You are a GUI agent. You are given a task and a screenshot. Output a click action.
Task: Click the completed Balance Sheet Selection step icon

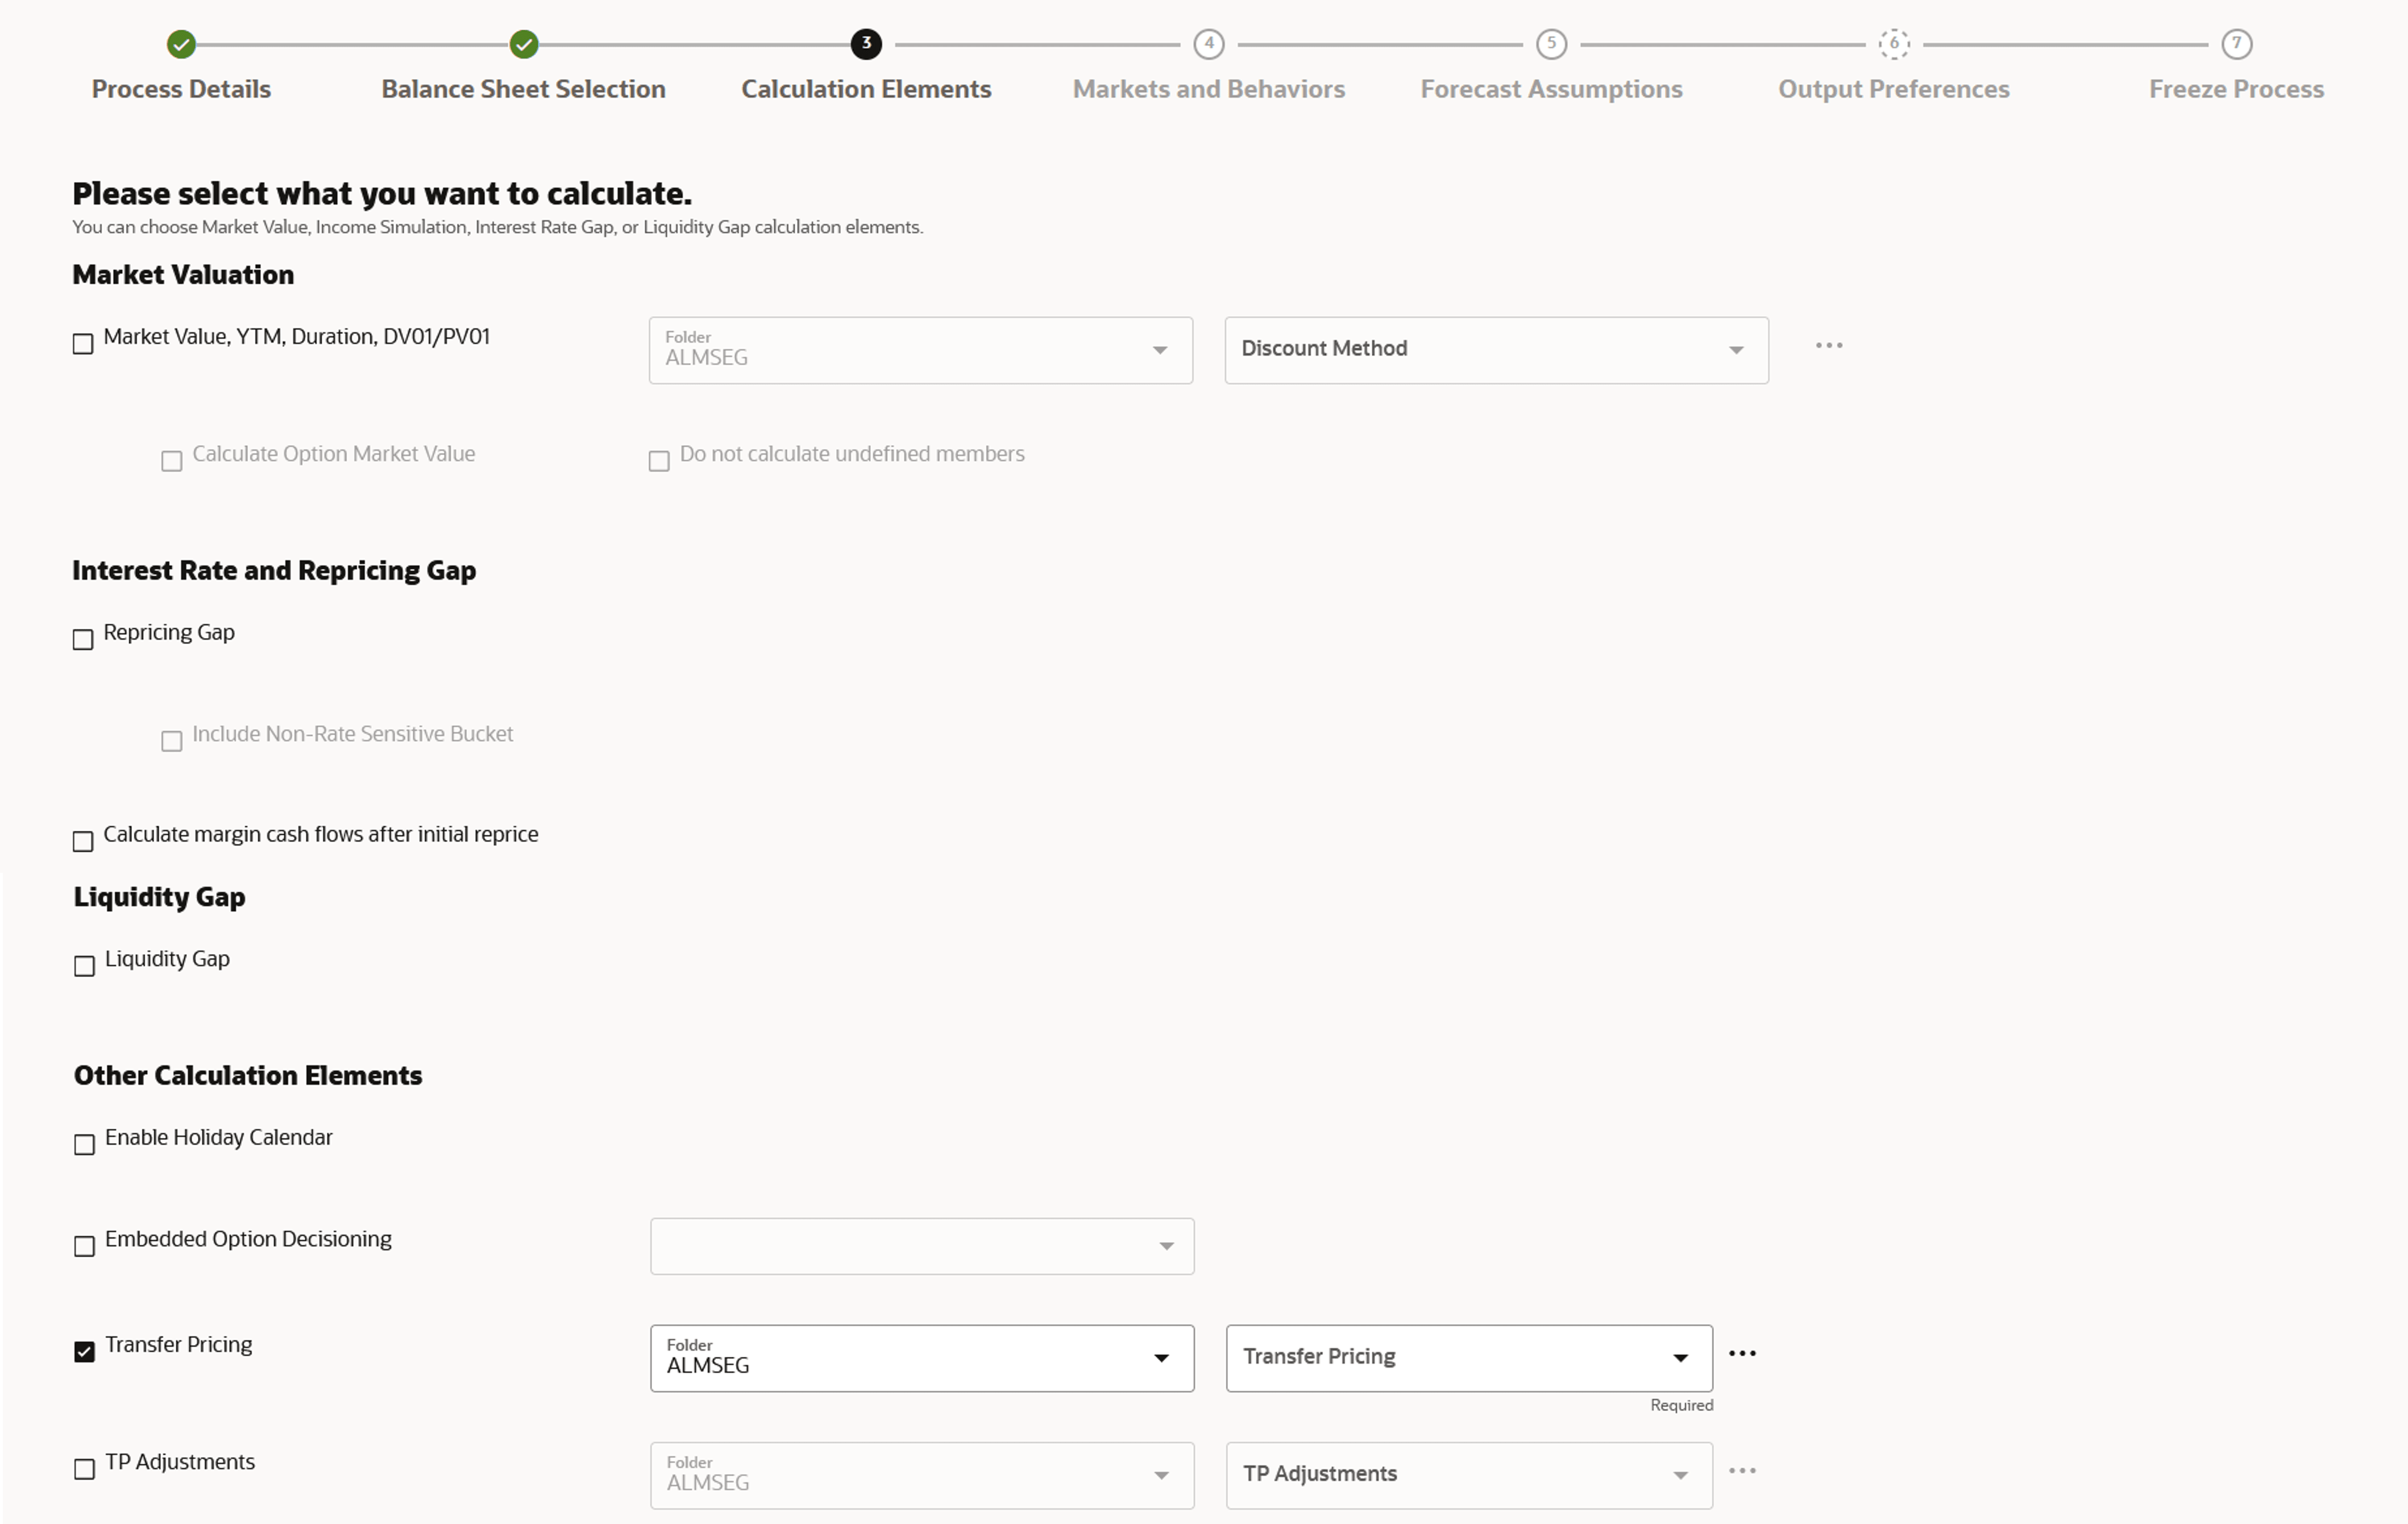coord(524,44)
